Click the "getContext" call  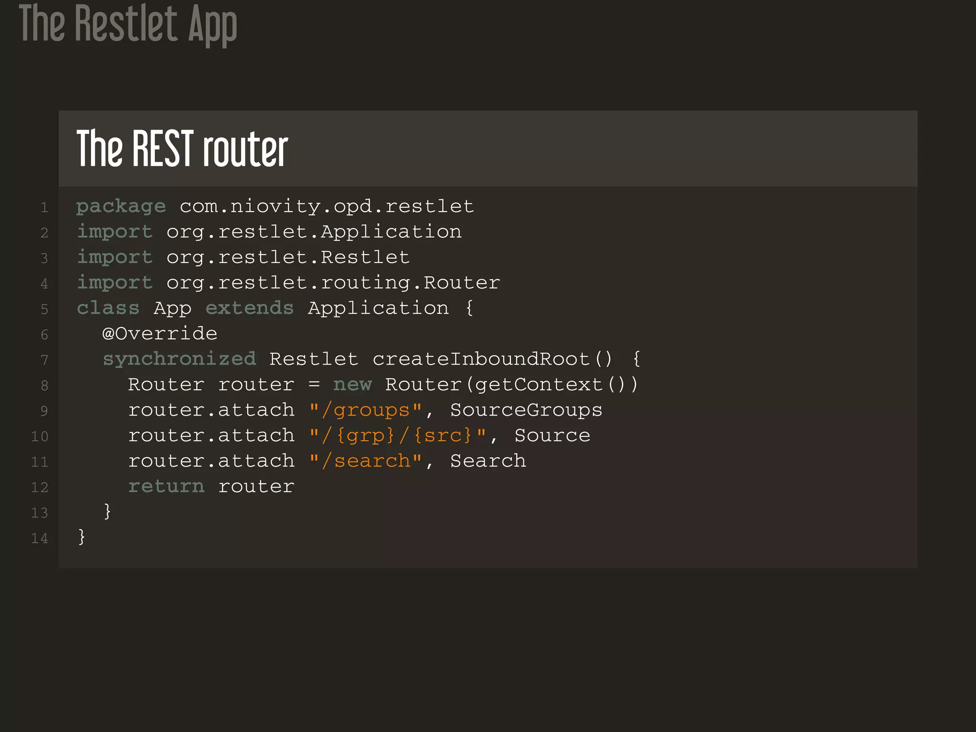click(539, 385)
